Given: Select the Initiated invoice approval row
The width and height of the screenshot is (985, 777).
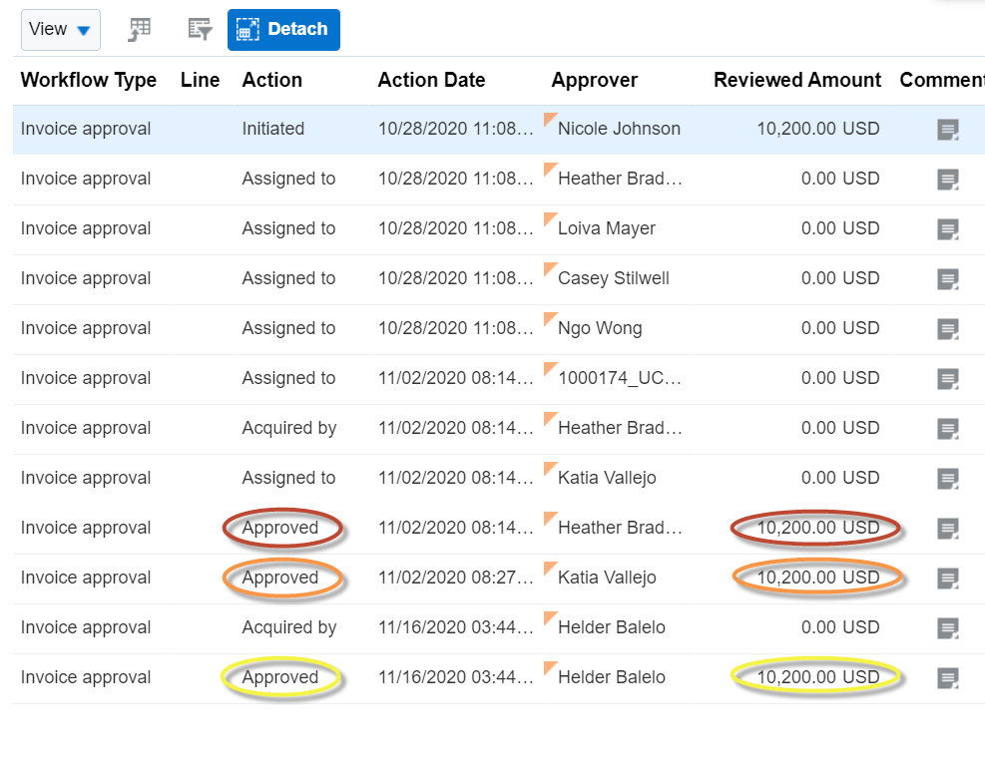Looking at the screenshot, I should 86,129.
